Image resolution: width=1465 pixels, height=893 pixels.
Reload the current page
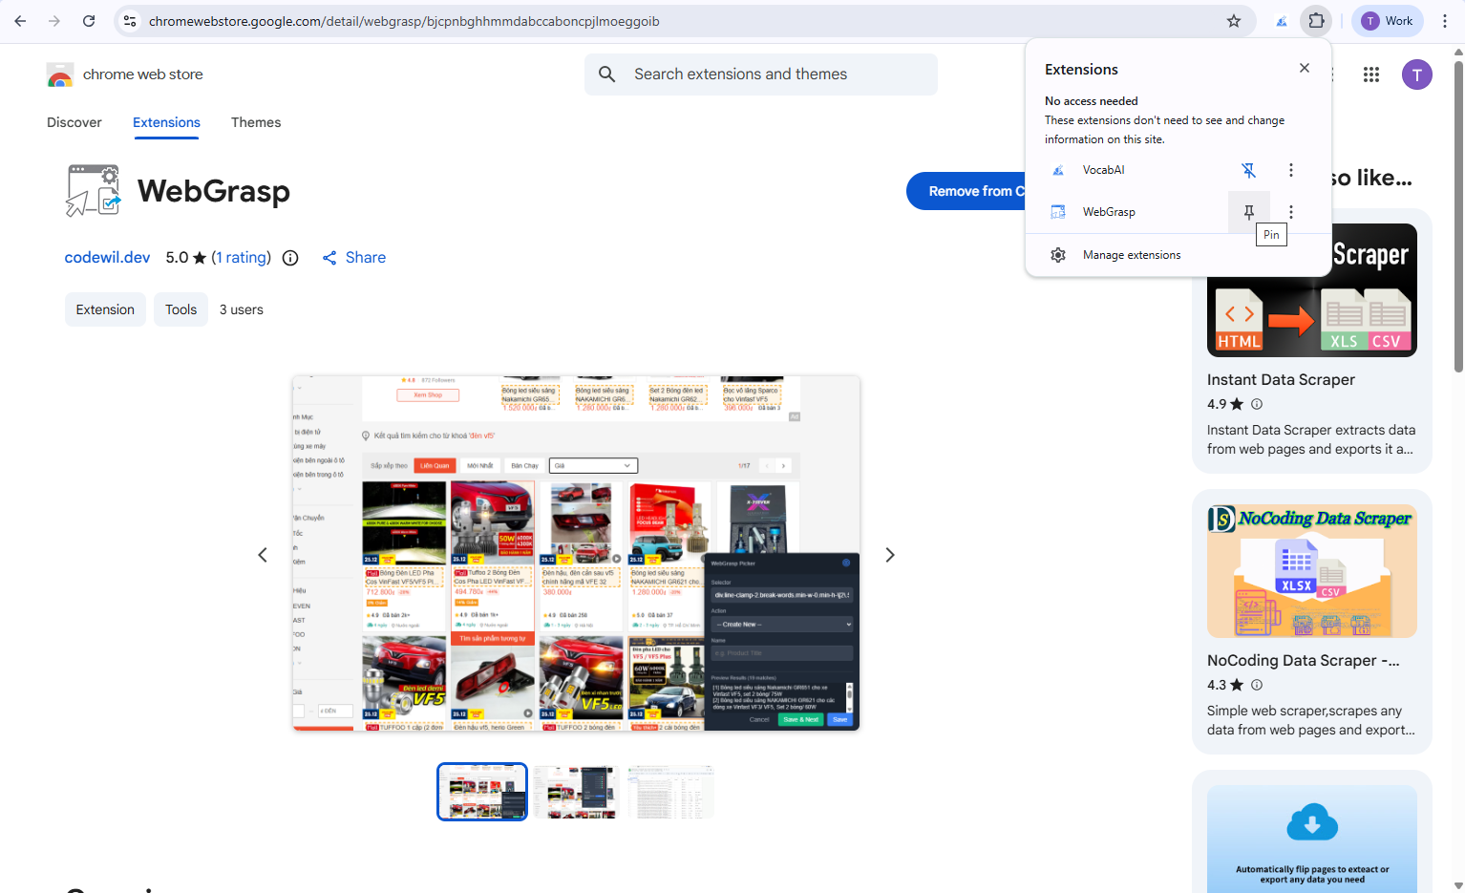coord(89,20)
